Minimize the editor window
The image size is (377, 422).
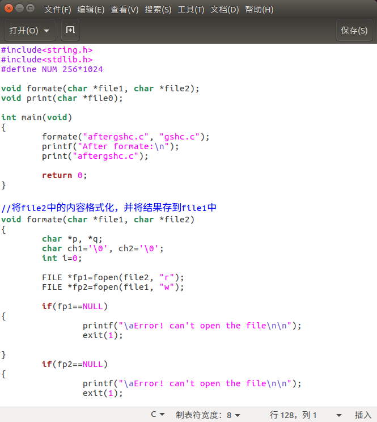pos(20,9)
